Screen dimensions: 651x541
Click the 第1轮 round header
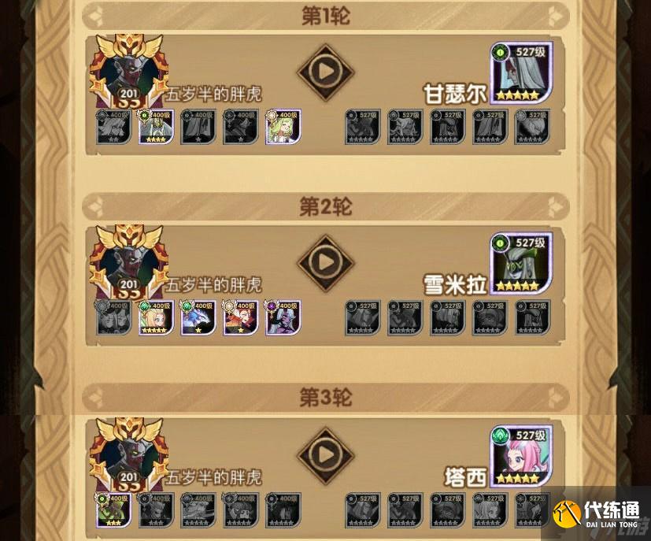[x=326, y=16]
